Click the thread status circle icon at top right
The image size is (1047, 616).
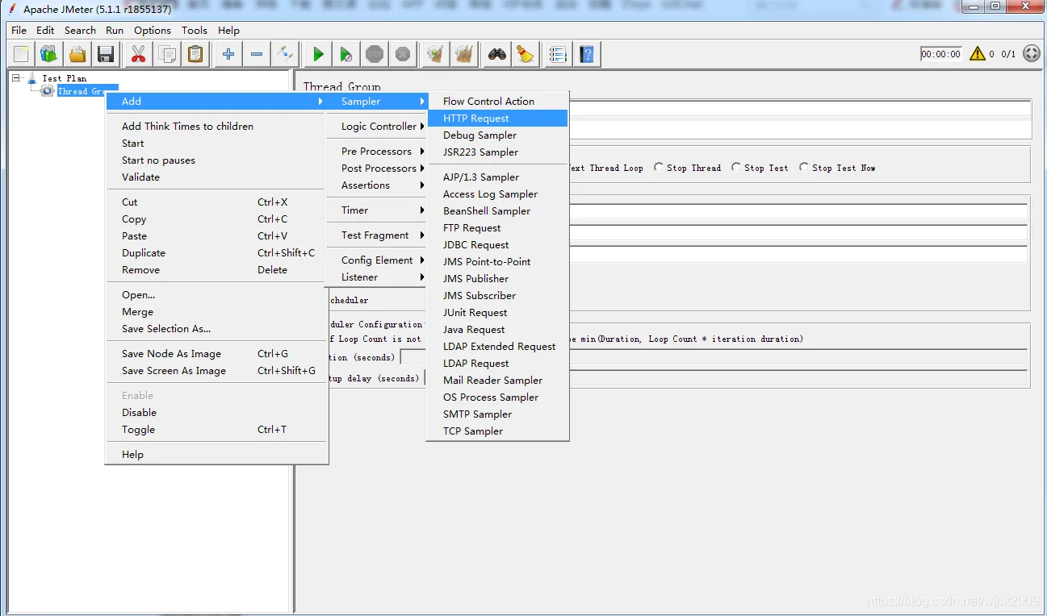tap(1031, 54)
